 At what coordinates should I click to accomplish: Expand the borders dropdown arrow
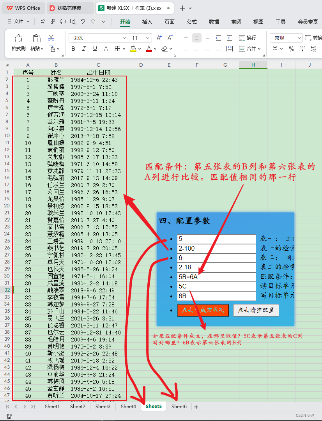tap(124, 49)
